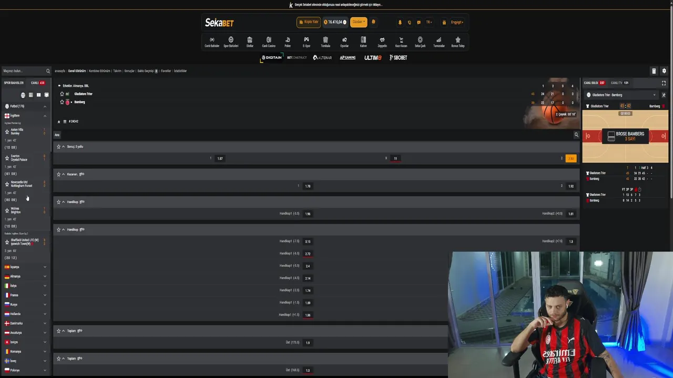Star the Gladiators Trier team
The width and height of the screenshot is (673, 378).
pos(62,94)
